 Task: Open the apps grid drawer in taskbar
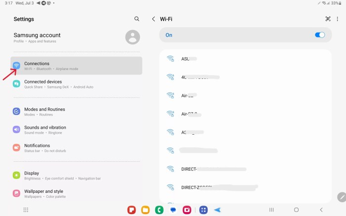(26, 210)
